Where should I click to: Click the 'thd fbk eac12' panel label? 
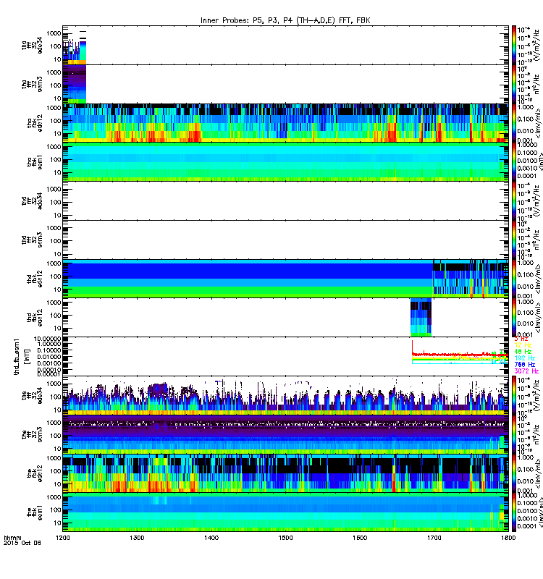point(34,318)
